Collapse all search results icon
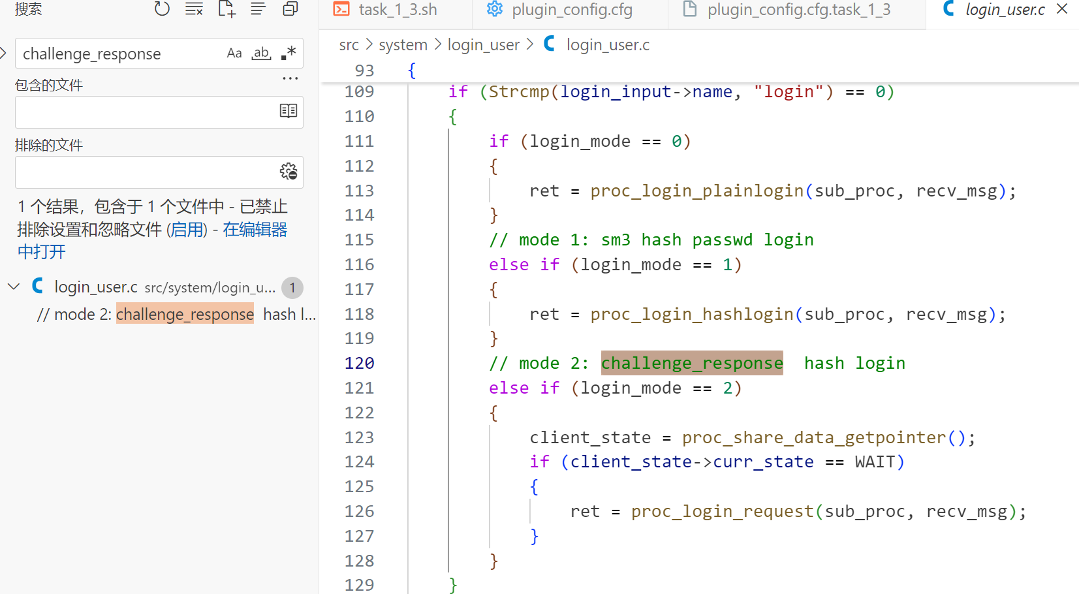This screenshot has width=1079, height=594. (x=290, y=9)
